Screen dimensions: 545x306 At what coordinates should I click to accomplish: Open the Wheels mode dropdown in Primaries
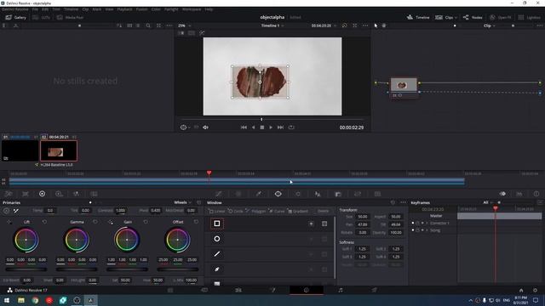coord(182,202)
